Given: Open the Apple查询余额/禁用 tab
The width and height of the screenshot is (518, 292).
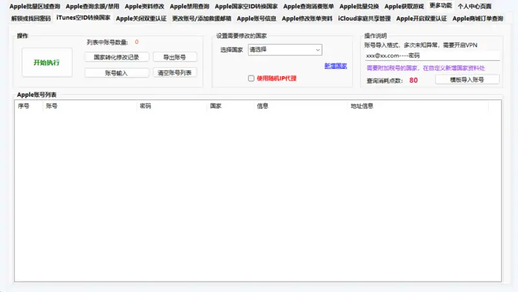Looking at the screenshot, I should click(92, 6).
